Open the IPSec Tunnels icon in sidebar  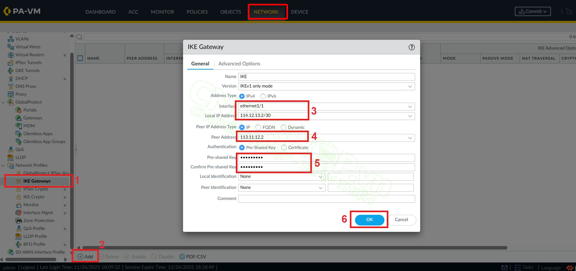[10, 63]
